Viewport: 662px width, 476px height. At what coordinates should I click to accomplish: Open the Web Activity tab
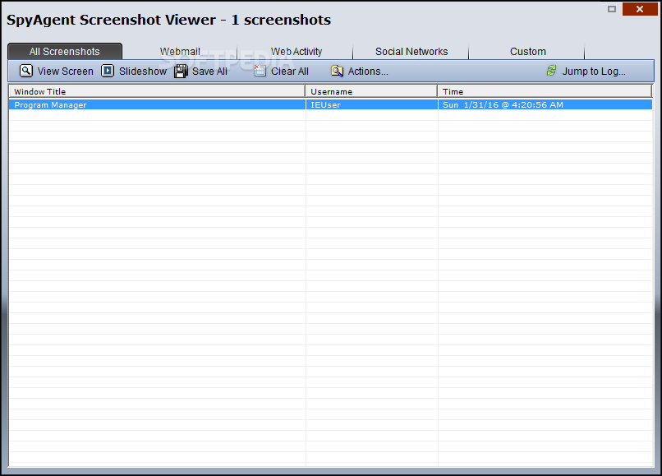pyautogui.click(x=296, y=52)
